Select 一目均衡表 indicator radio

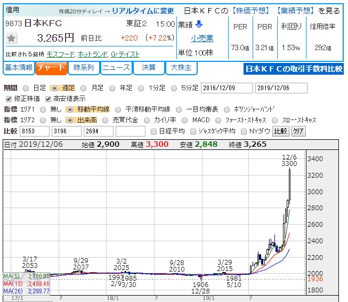click(x=179, y=109)
